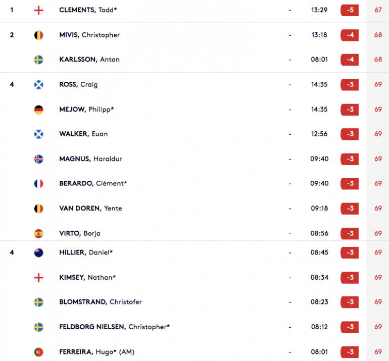Image resolution: width=389 pixels, height=361 pixels.
Task: Click the red -5 score badge
Action: [x=350, y=10]
